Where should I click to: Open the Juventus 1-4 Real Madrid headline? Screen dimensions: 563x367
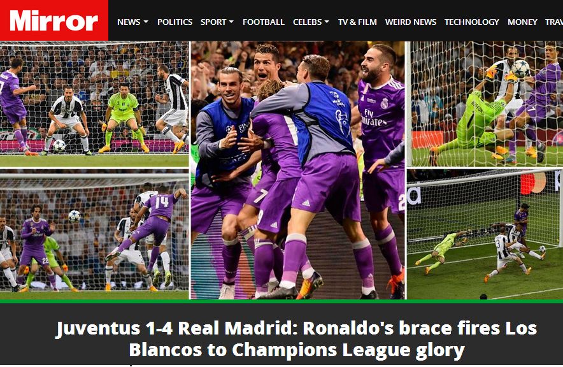click(297, 338)
